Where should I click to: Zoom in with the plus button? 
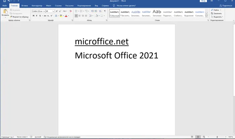226,137
